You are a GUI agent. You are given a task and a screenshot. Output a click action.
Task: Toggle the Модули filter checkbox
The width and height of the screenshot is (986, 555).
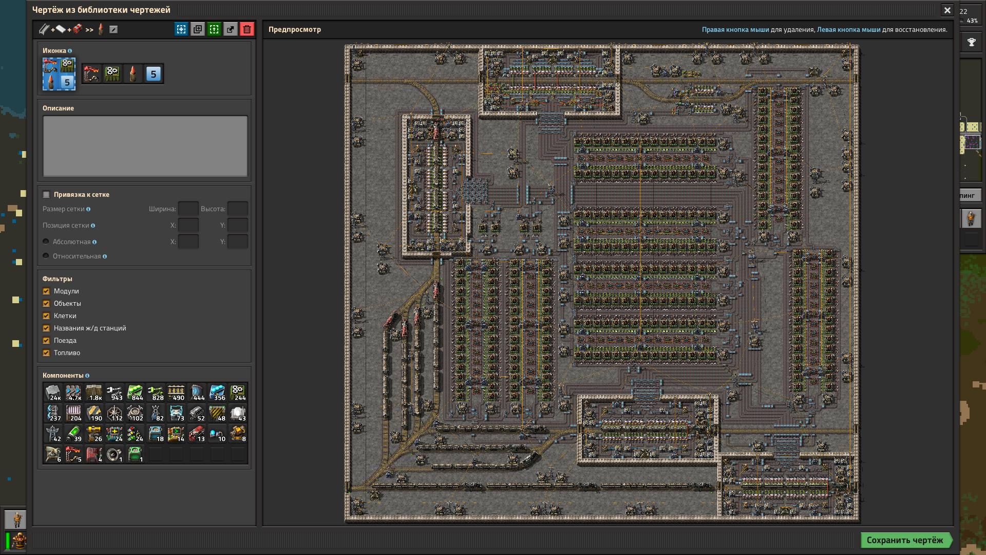point(46,291)
